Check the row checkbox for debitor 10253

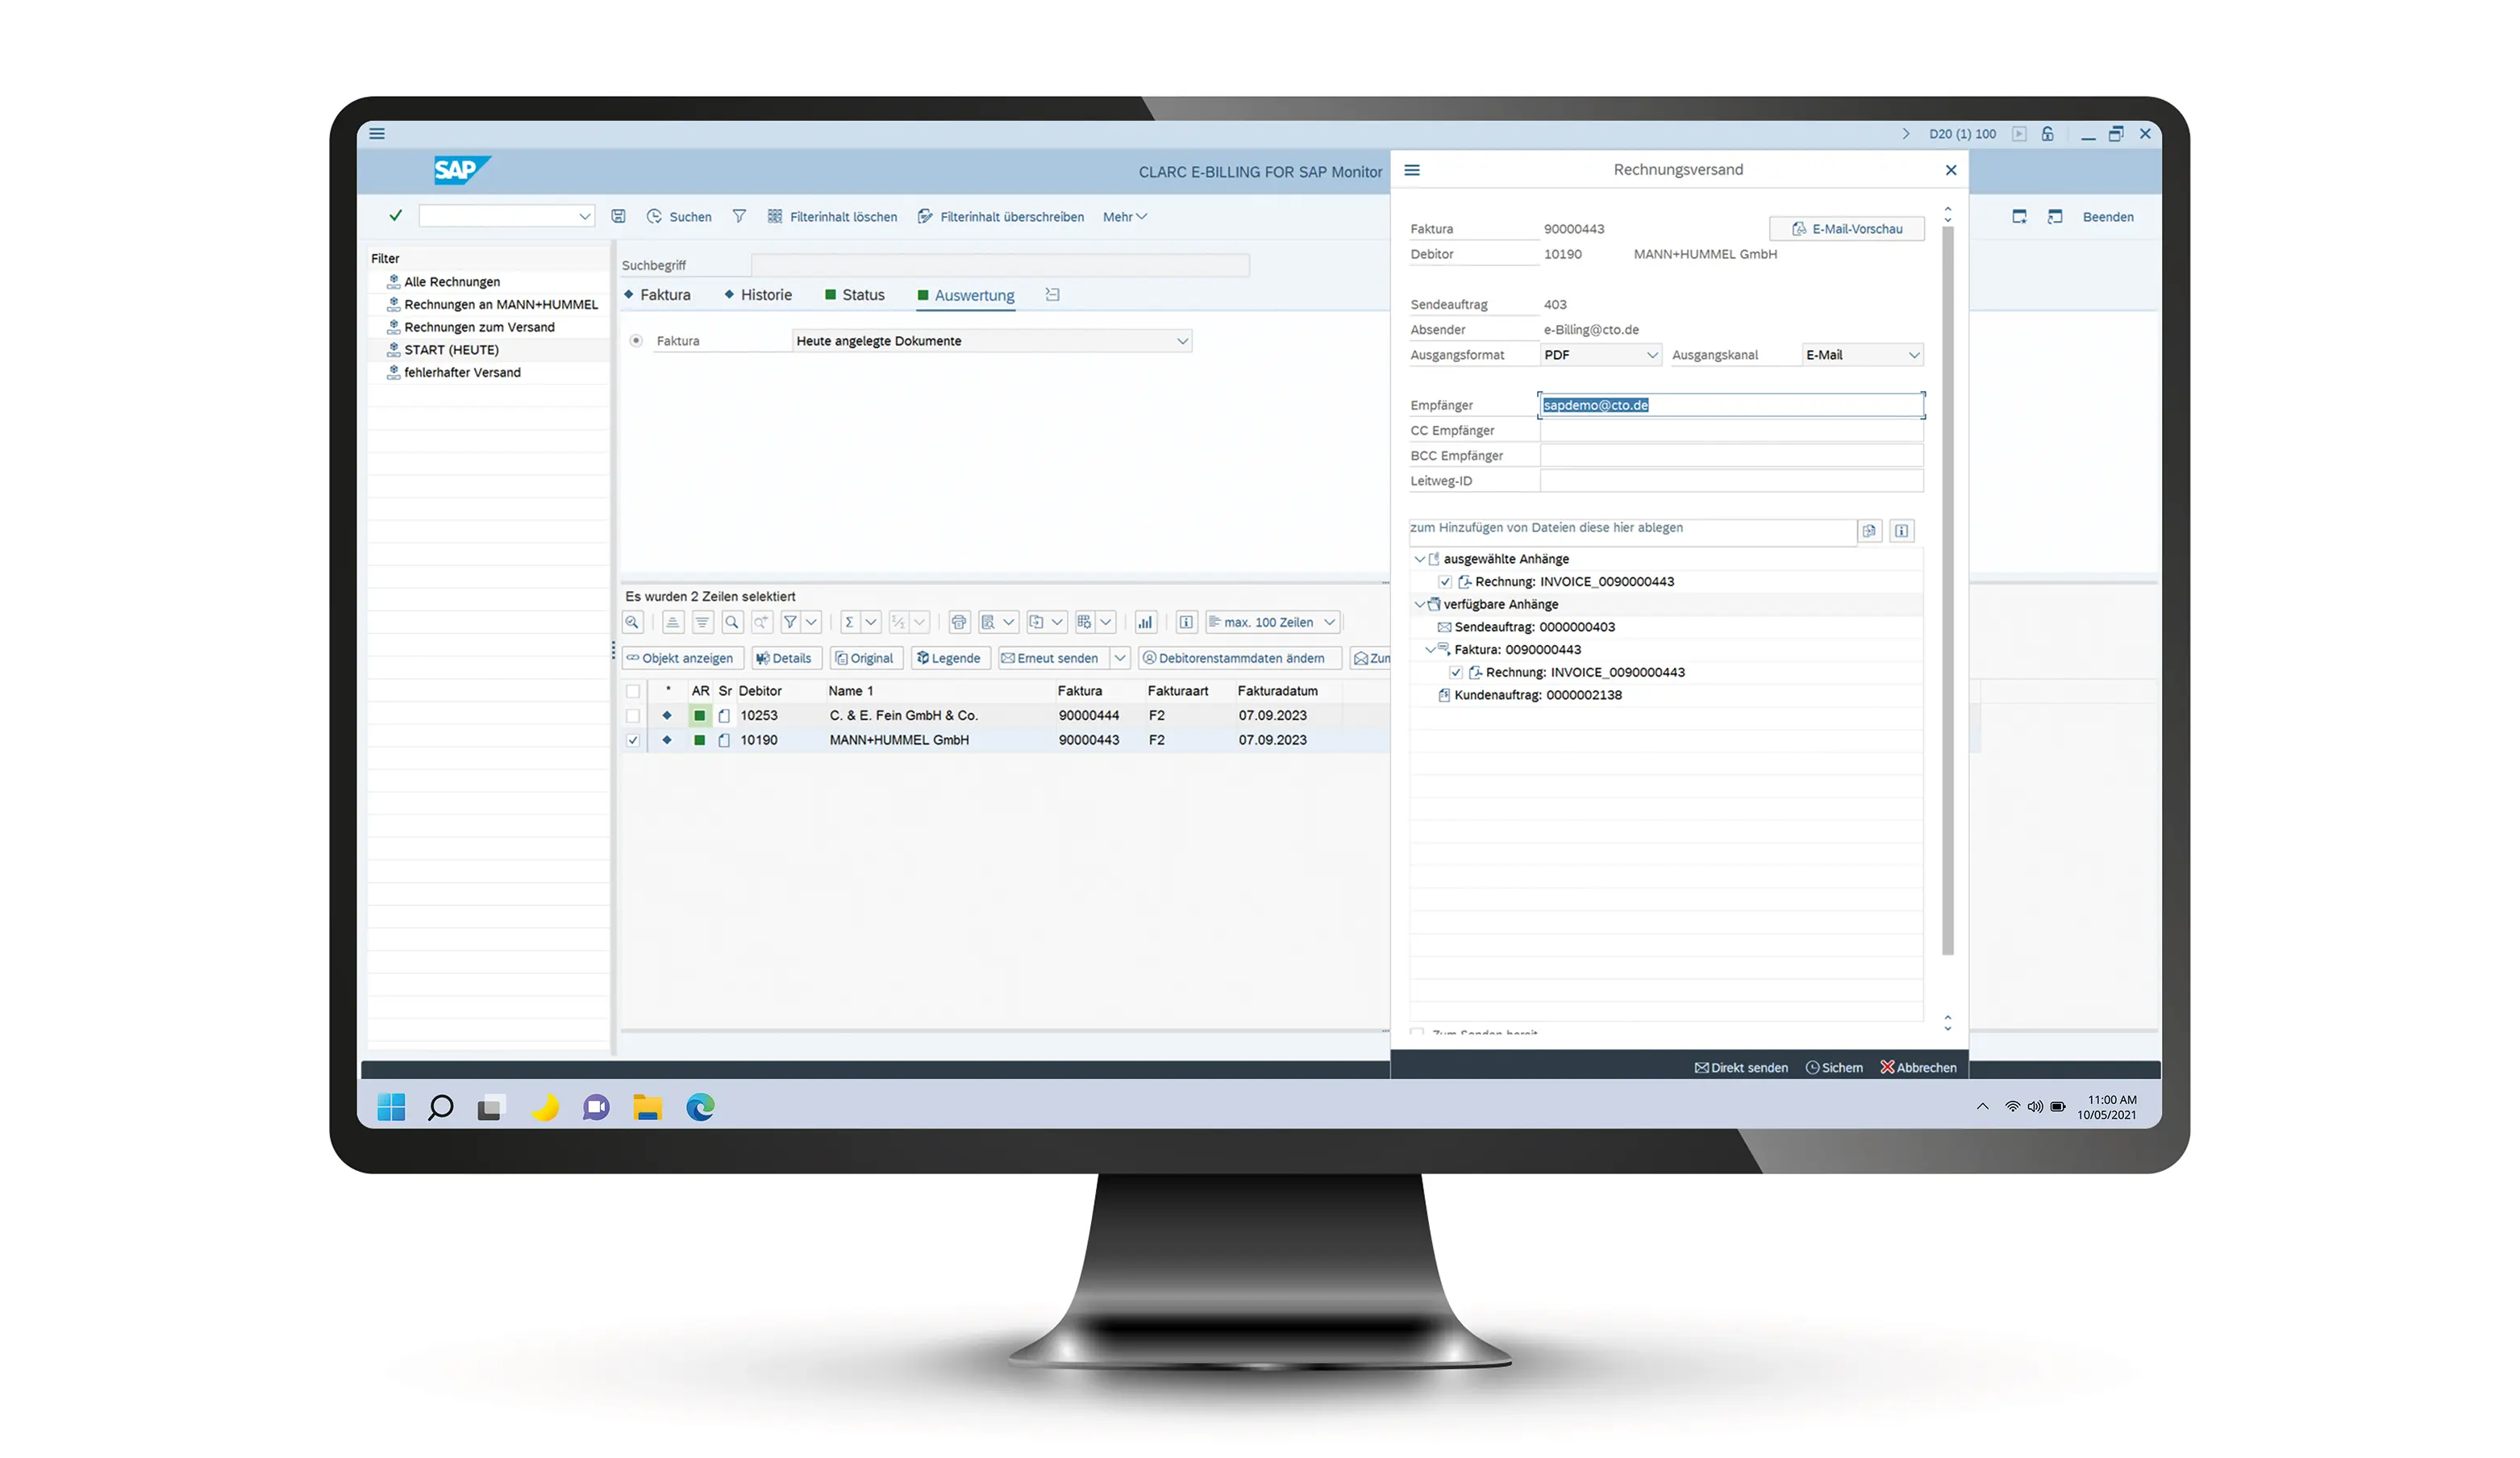point(632,716)
